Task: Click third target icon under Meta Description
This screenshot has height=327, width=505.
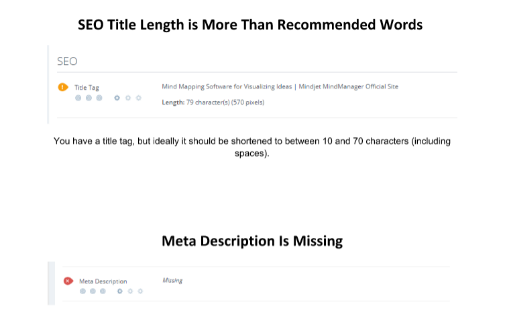Action: 103,291
